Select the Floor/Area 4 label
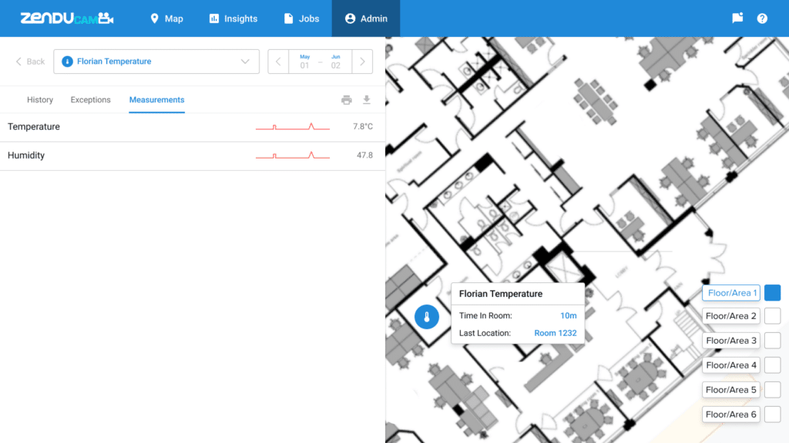The height and width of the screenshot is (443, 789). 731,365
